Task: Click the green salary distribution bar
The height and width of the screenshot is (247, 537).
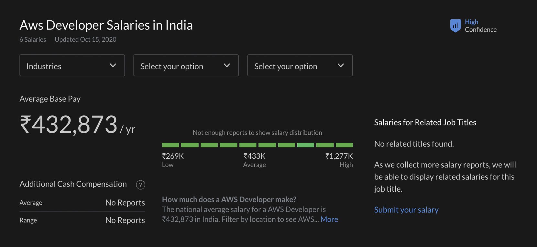Action: pos(258,145)
